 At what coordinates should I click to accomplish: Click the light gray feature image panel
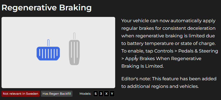(58, 53)
